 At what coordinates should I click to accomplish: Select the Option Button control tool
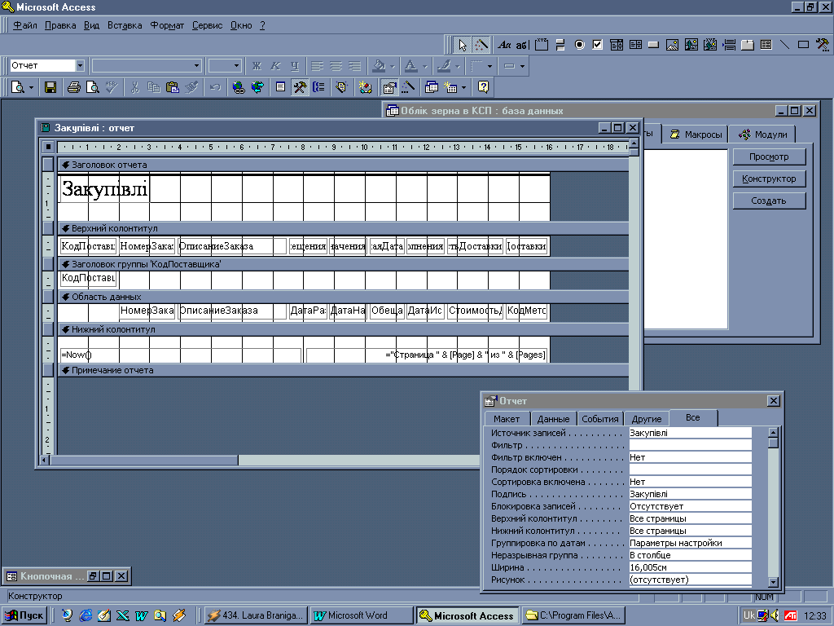pos(580,45)
